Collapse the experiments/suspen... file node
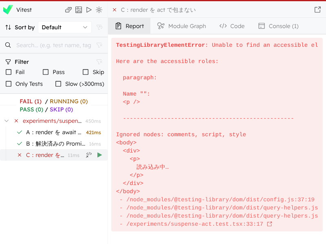 pos(7,121)
